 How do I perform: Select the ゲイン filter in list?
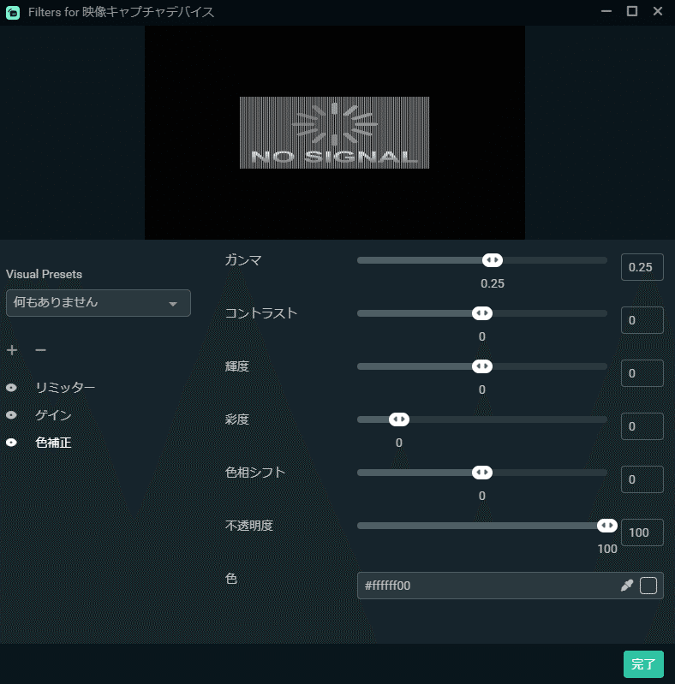coord(53,415)
